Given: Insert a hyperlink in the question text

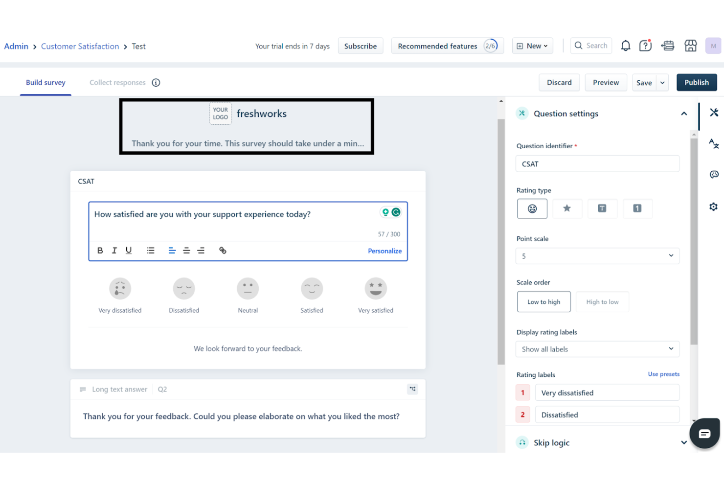Looking at the screenshot, I should [x=223, y=250].
